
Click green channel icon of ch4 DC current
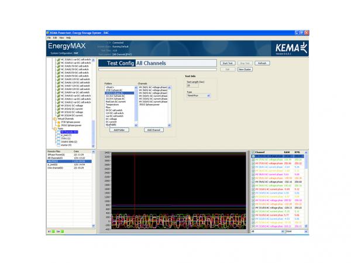(x=58, y=115)
